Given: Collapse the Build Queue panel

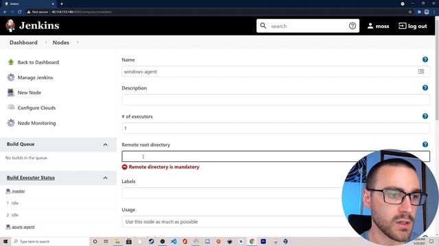Looking at the screenshot, I should tap(105, 144).
